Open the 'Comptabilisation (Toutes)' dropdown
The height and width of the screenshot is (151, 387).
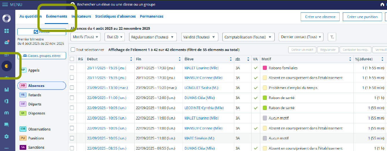248,37
